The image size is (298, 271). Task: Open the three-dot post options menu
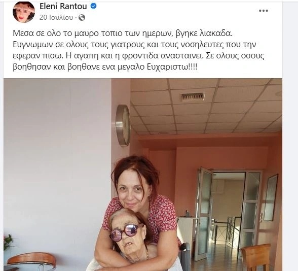(264, 11)
